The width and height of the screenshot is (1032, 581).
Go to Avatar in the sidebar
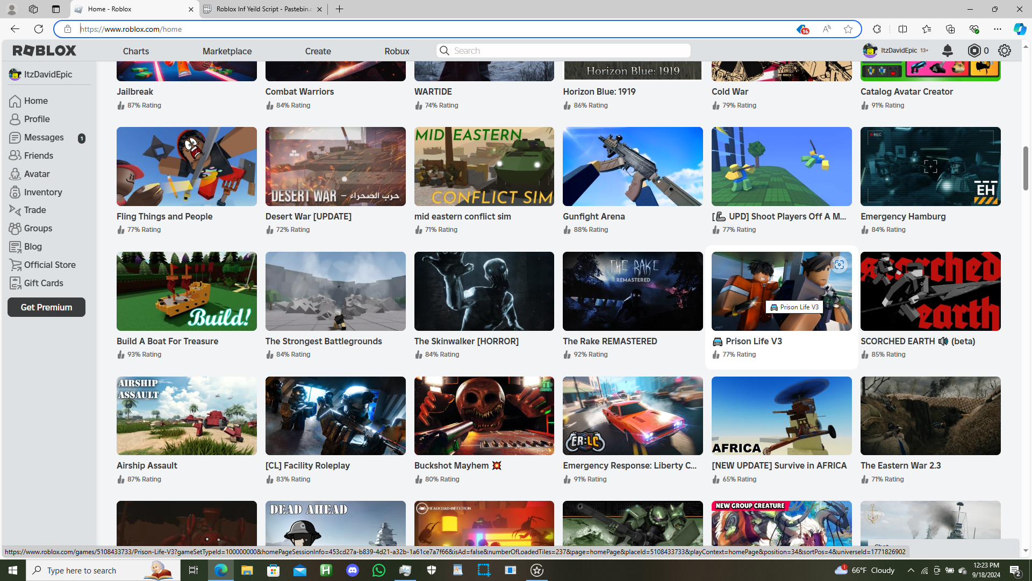tap(37, 174)
